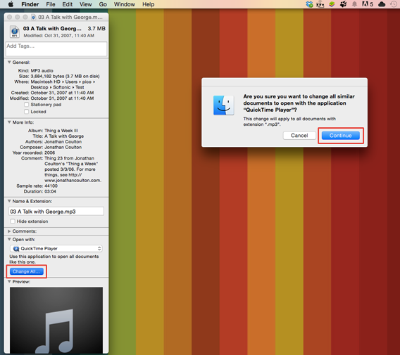Viewport: 400px width, 355px height.
Task: Open the Window menu
Action: (124, 4)
